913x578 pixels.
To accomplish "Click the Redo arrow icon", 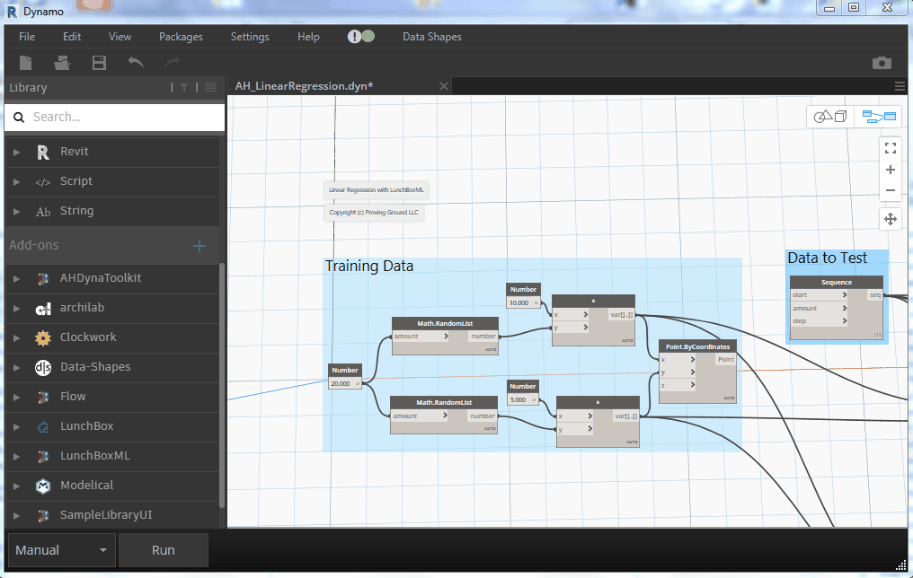I will pyautogui.click(x=173, y=62).
